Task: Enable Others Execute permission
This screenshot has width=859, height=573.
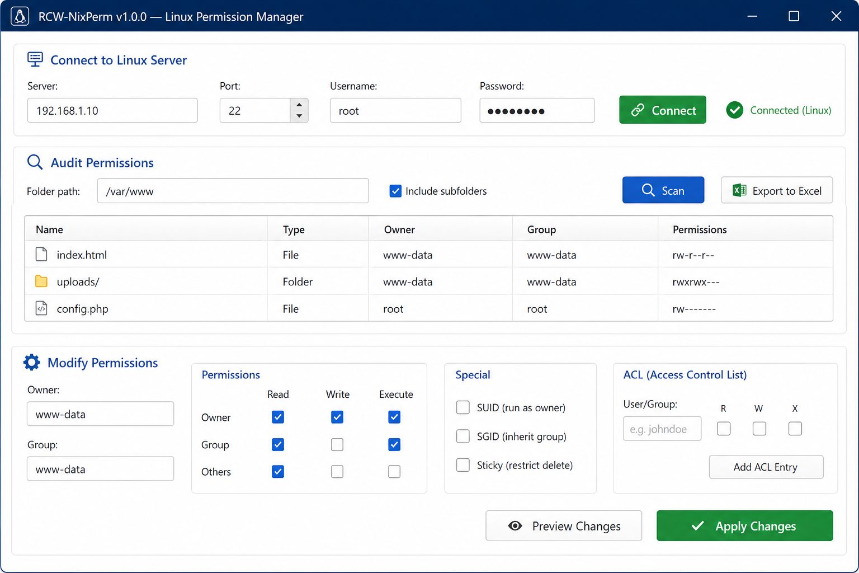Action: 394,472
